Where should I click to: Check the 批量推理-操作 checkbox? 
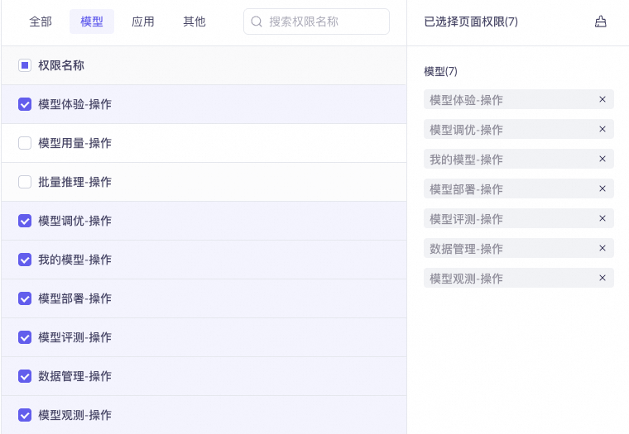[25, 182]
